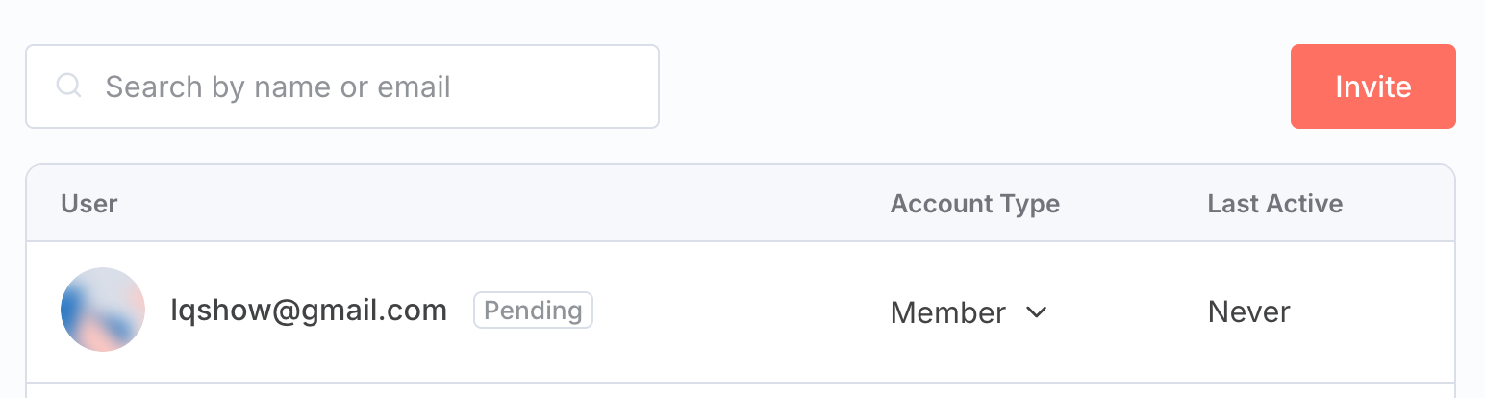Focus the 'Search by name or email' field
Viewport: 1485px width, 398px height.
pos(341,87)
